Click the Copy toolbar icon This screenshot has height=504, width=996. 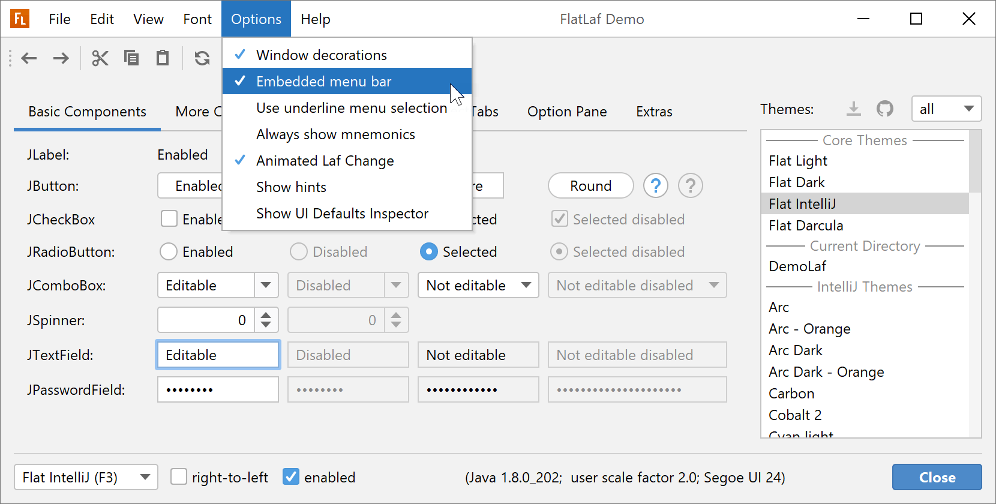point(131,58)
